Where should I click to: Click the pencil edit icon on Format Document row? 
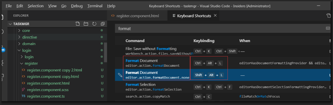point(120,75)
